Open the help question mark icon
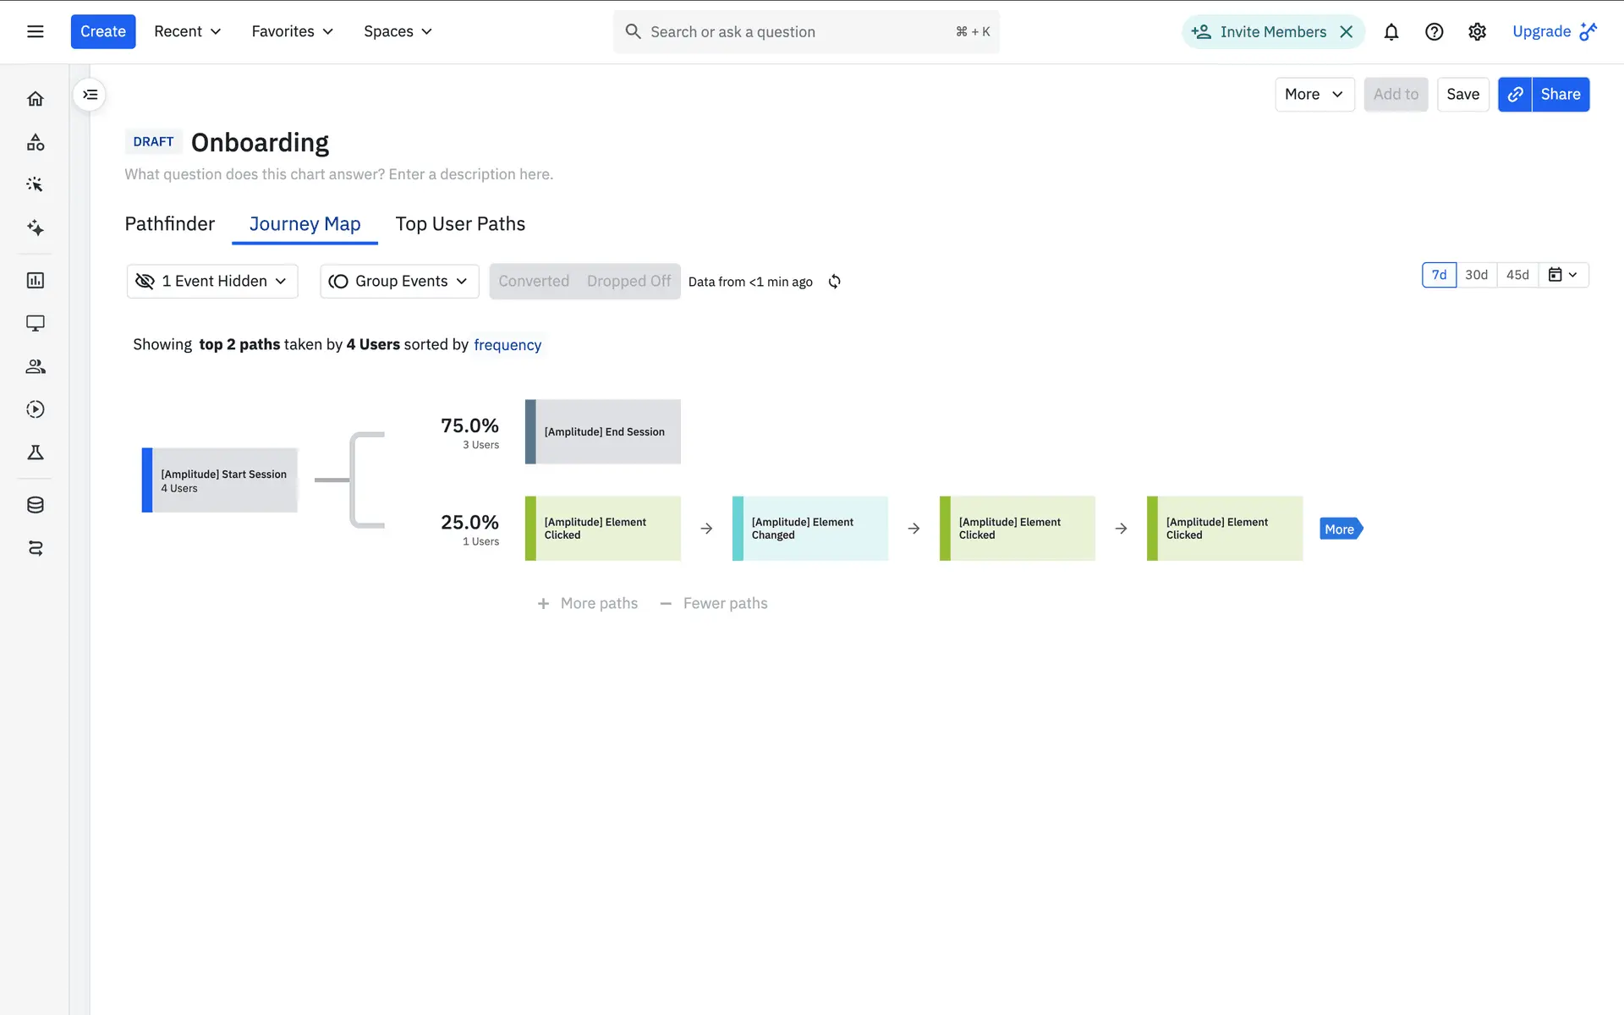The height and width of the screenshot is (1015, 1624). point(1434,32)
